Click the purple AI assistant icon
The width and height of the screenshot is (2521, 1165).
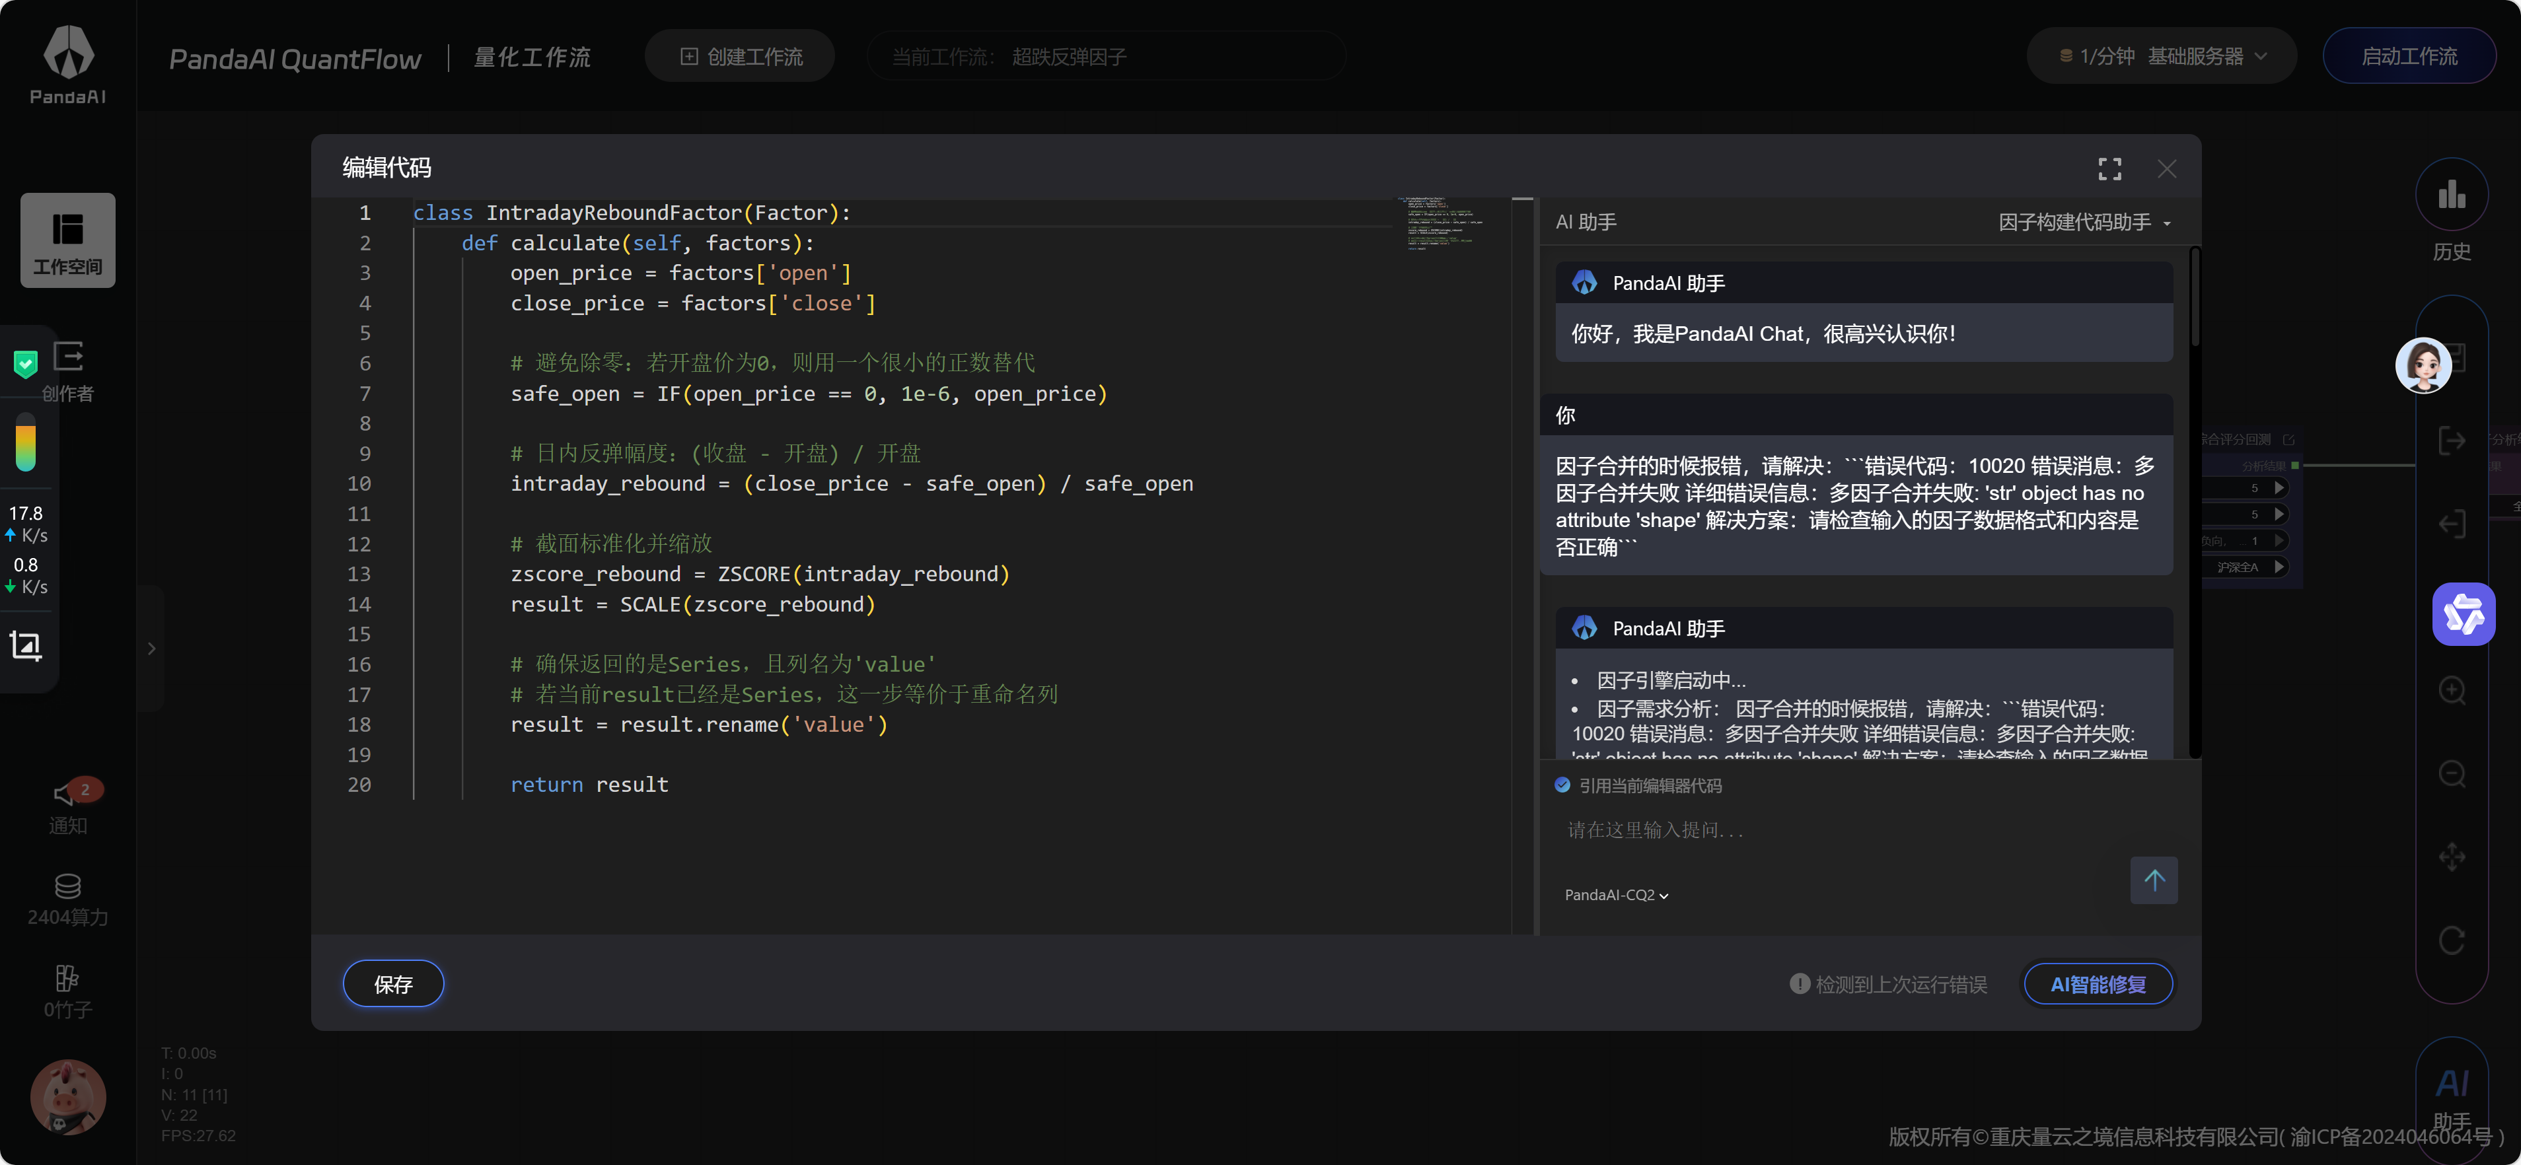tap(2464, 614)
